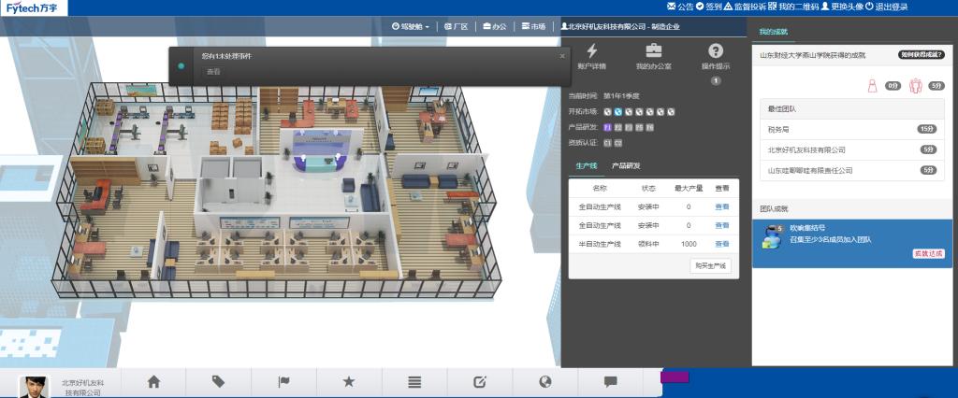Click 查看 link for 半自动生产线 row
This screenshot has width=958, height=398.
click(x=721, y=244)
